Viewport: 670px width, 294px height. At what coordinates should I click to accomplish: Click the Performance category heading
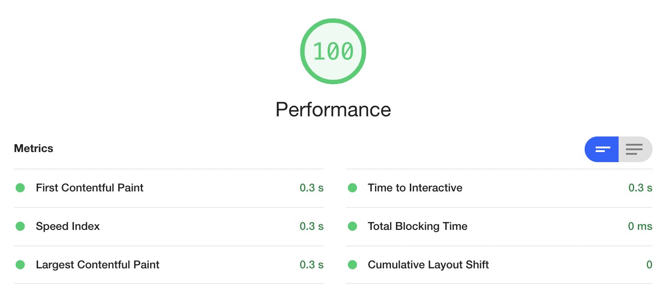click(333, 110)
